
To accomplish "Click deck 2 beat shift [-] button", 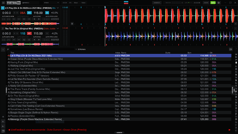I will coord(4,40).
